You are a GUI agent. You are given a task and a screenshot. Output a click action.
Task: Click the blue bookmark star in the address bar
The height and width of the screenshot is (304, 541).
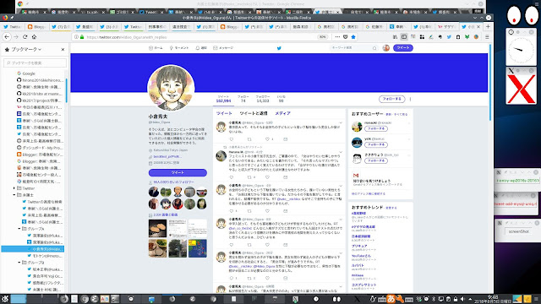[x=353, y=37]
